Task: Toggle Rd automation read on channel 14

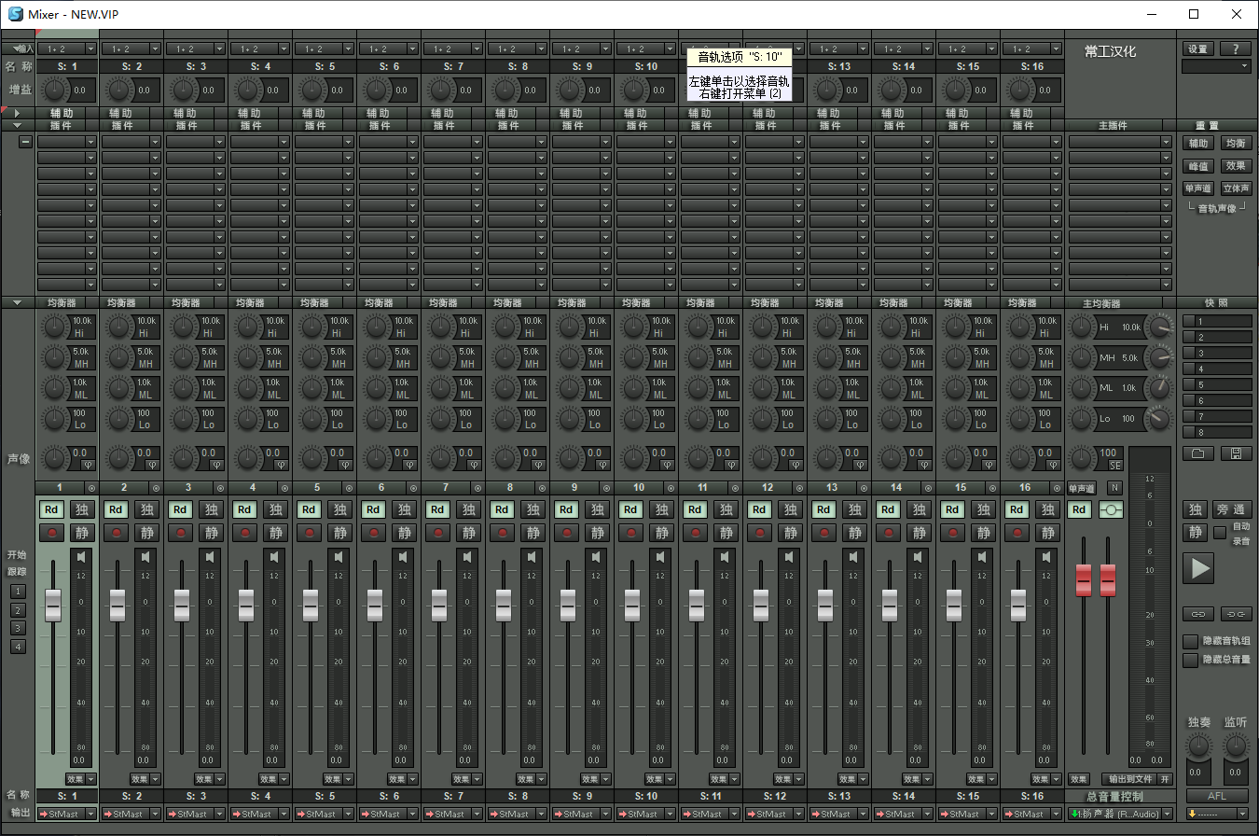Action: [x=889, y=509]
